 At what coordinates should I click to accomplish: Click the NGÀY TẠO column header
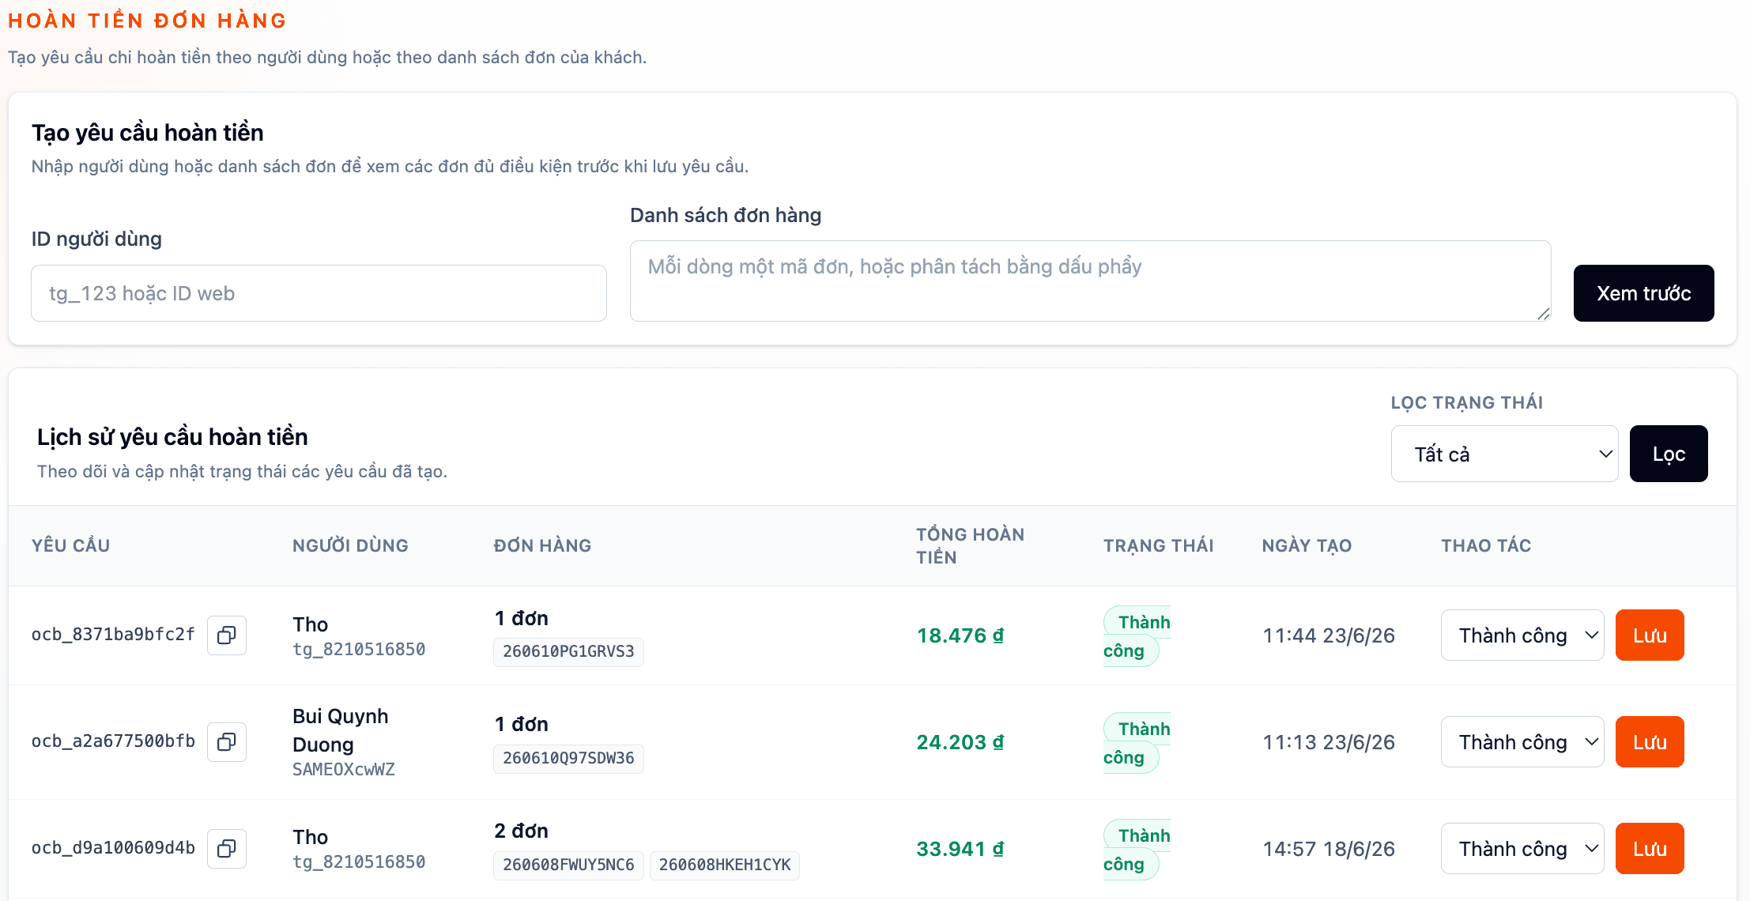pos(1307,545)
